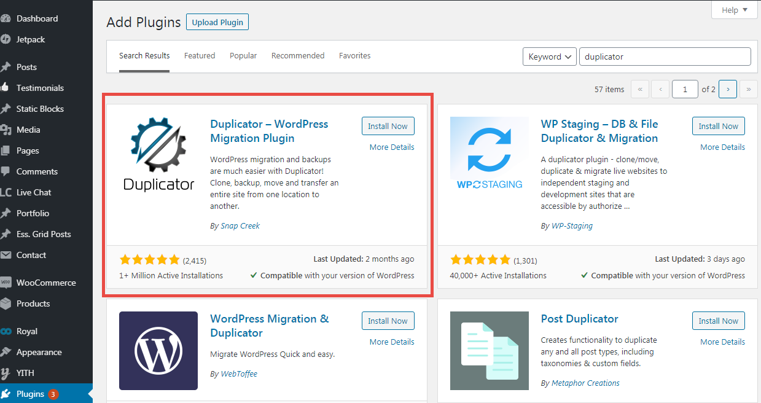Click the WP-Staging author link
Image resolution: width=761 pixels, height=403 pixels.
[572, 226]
